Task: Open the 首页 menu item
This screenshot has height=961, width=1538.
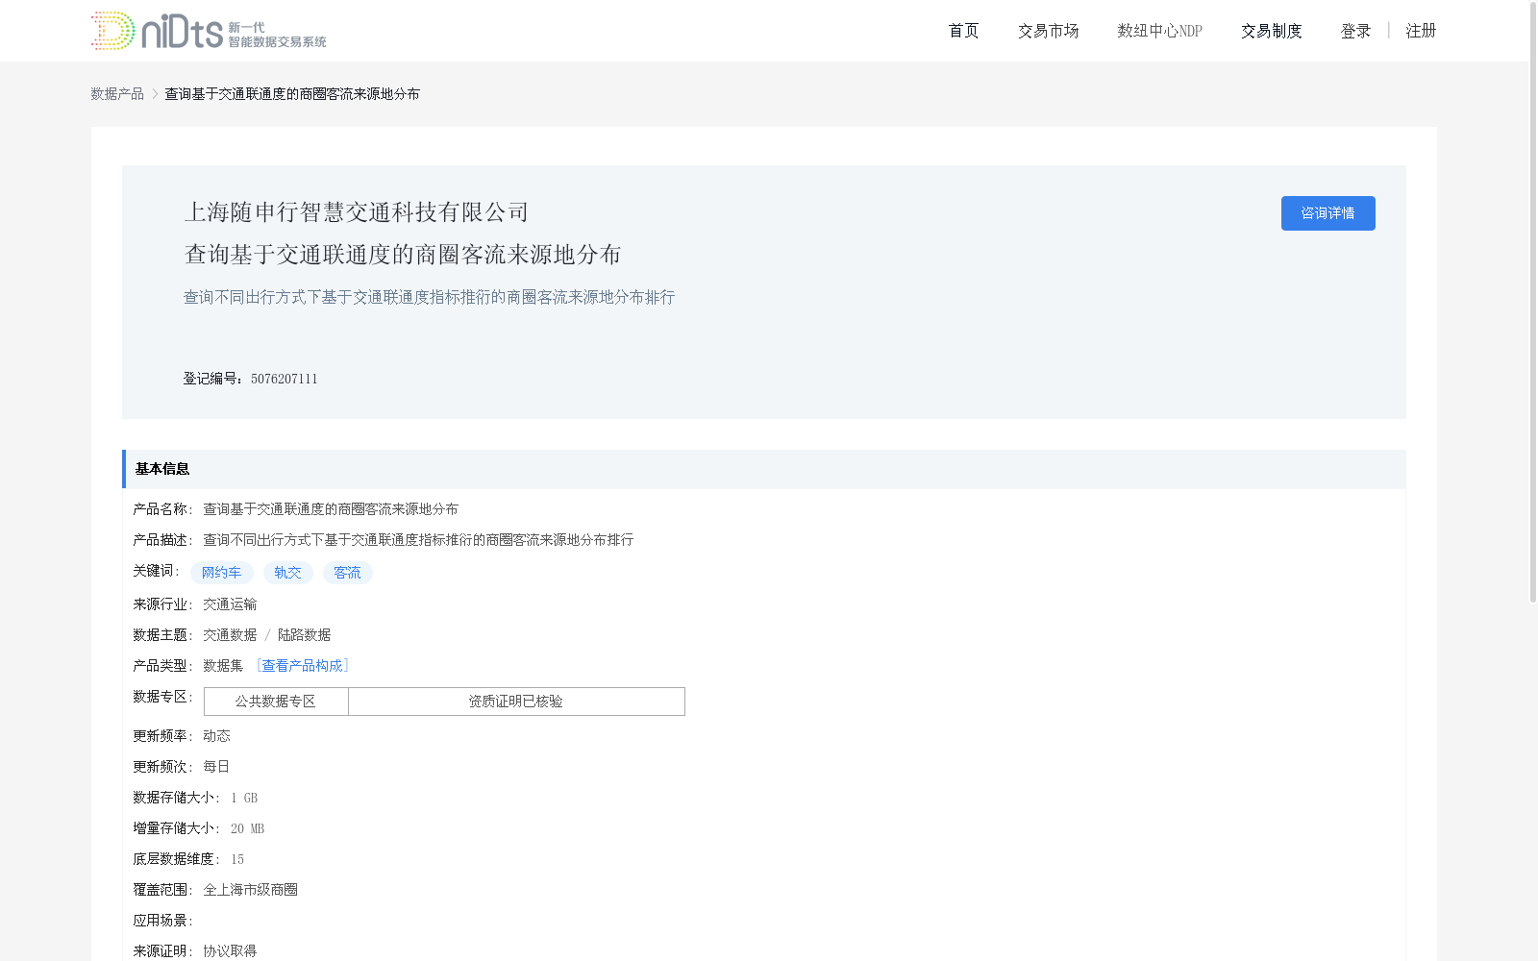Action: click(963, 31)
